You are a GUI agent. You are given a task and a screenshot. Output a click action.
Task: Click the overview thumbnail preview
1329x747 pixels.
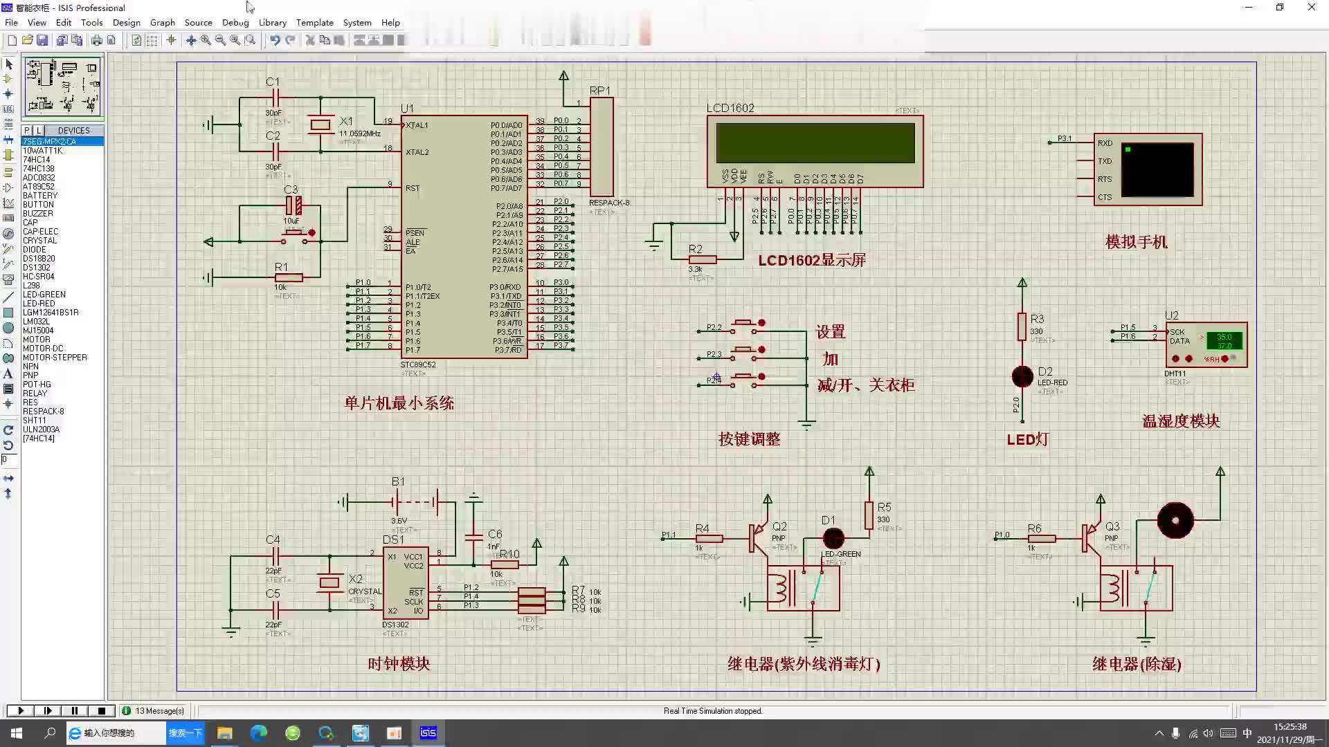[x=63, y=86]
